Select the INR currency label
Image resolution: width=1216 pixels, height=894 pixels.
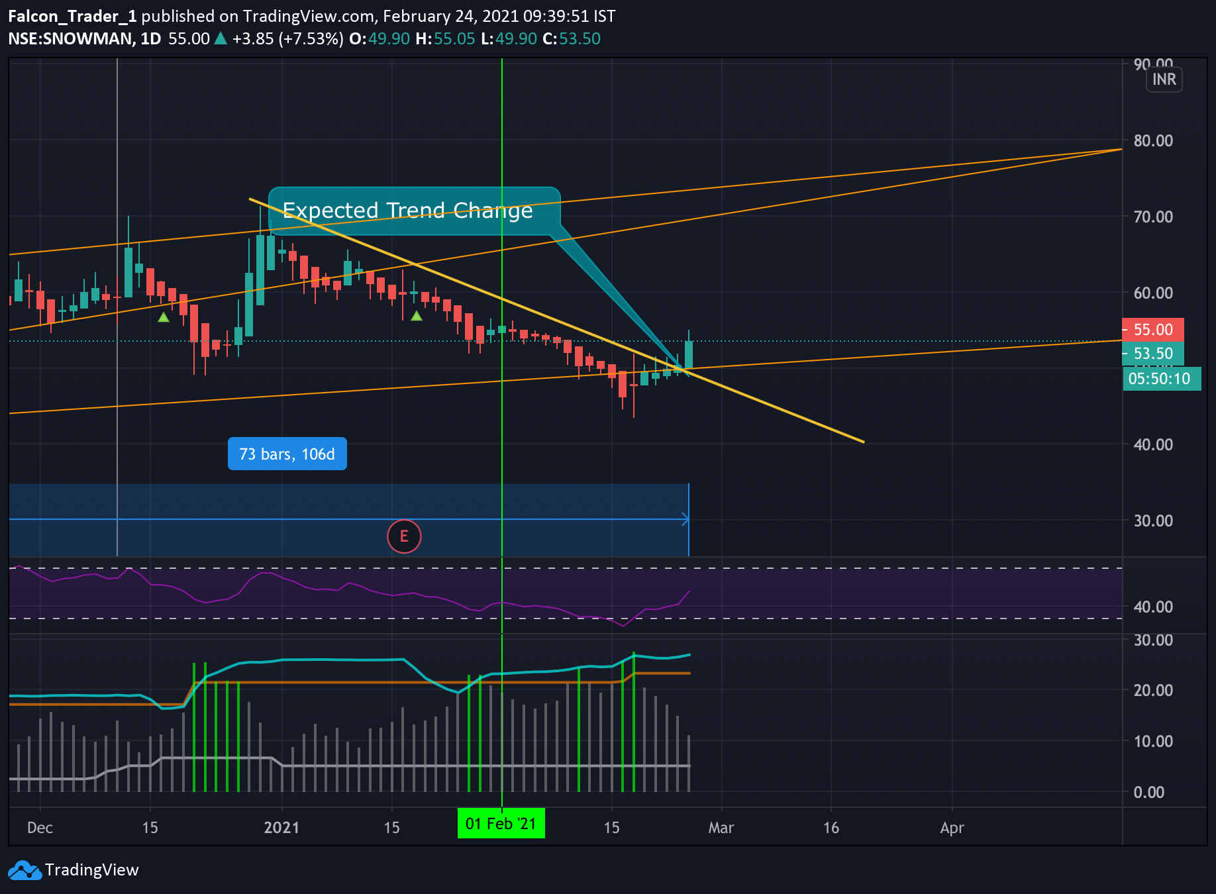1164,79
